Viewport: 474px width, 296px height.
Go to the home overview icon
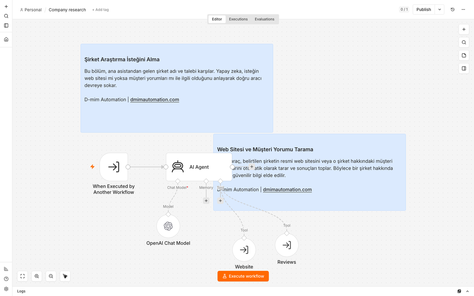tap(6, 39)
